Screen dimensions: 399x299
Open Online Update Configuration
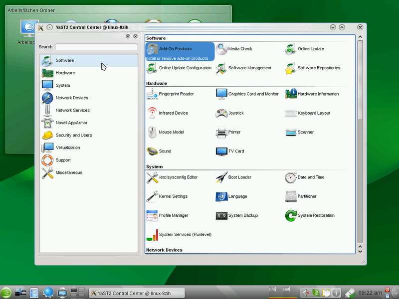(179, 68)
